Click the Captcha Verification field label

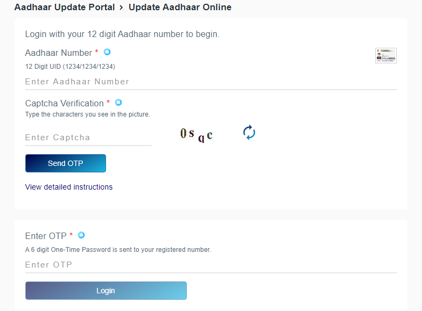65,103
